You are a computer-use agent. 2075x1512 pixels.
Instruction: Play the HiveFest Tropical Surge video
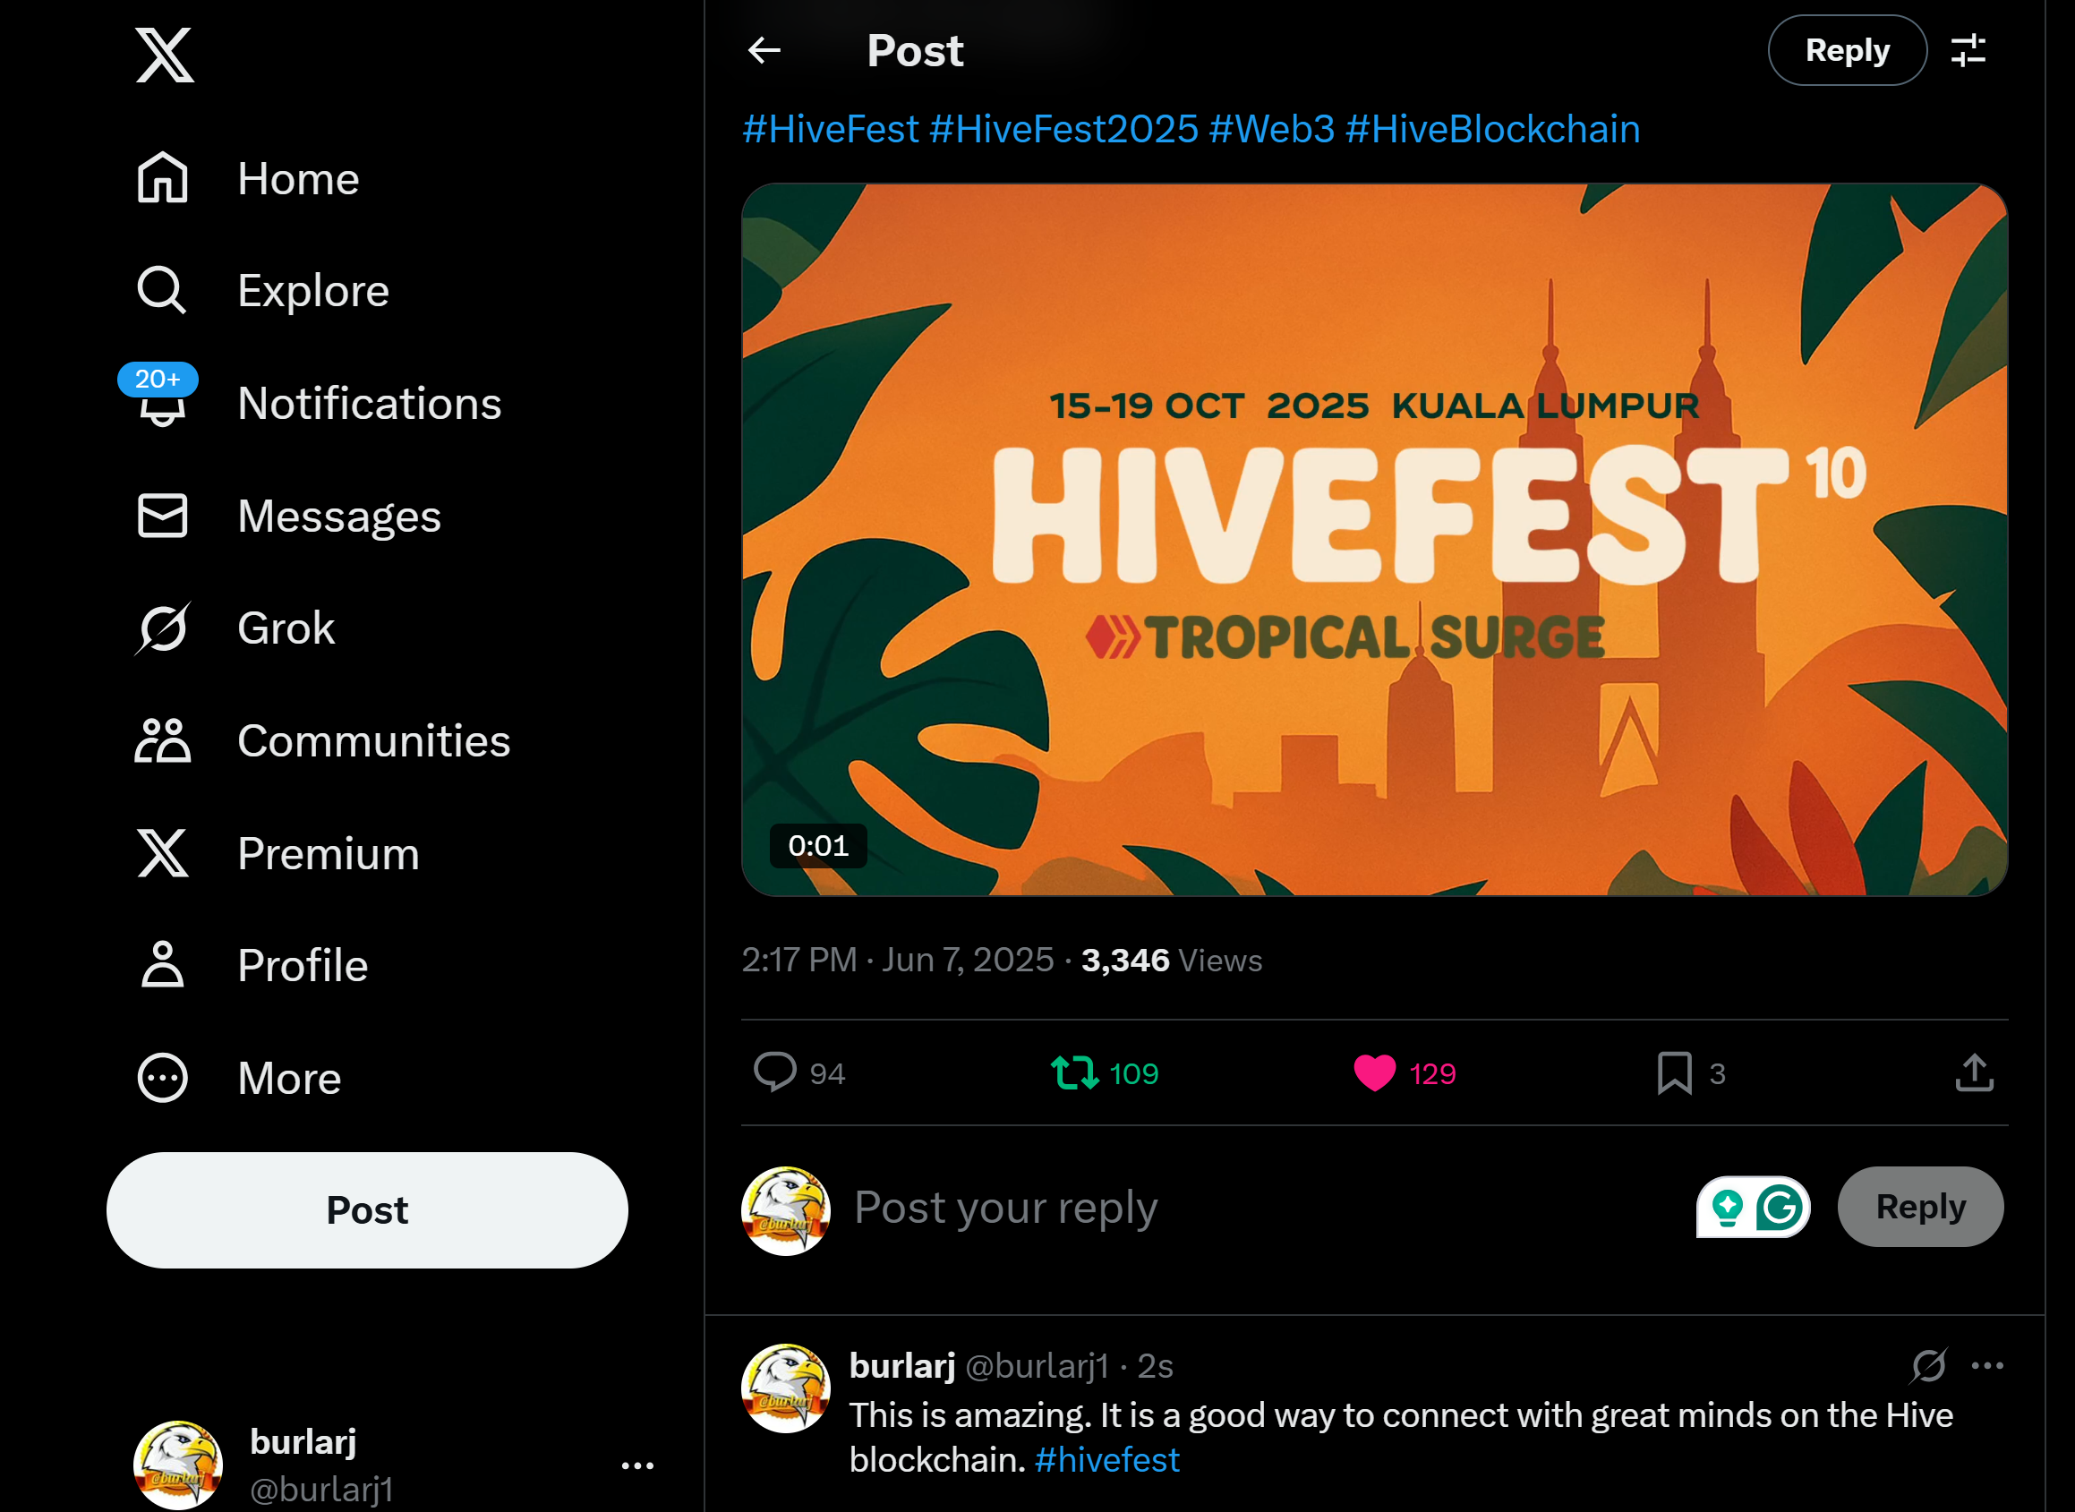1374,539
